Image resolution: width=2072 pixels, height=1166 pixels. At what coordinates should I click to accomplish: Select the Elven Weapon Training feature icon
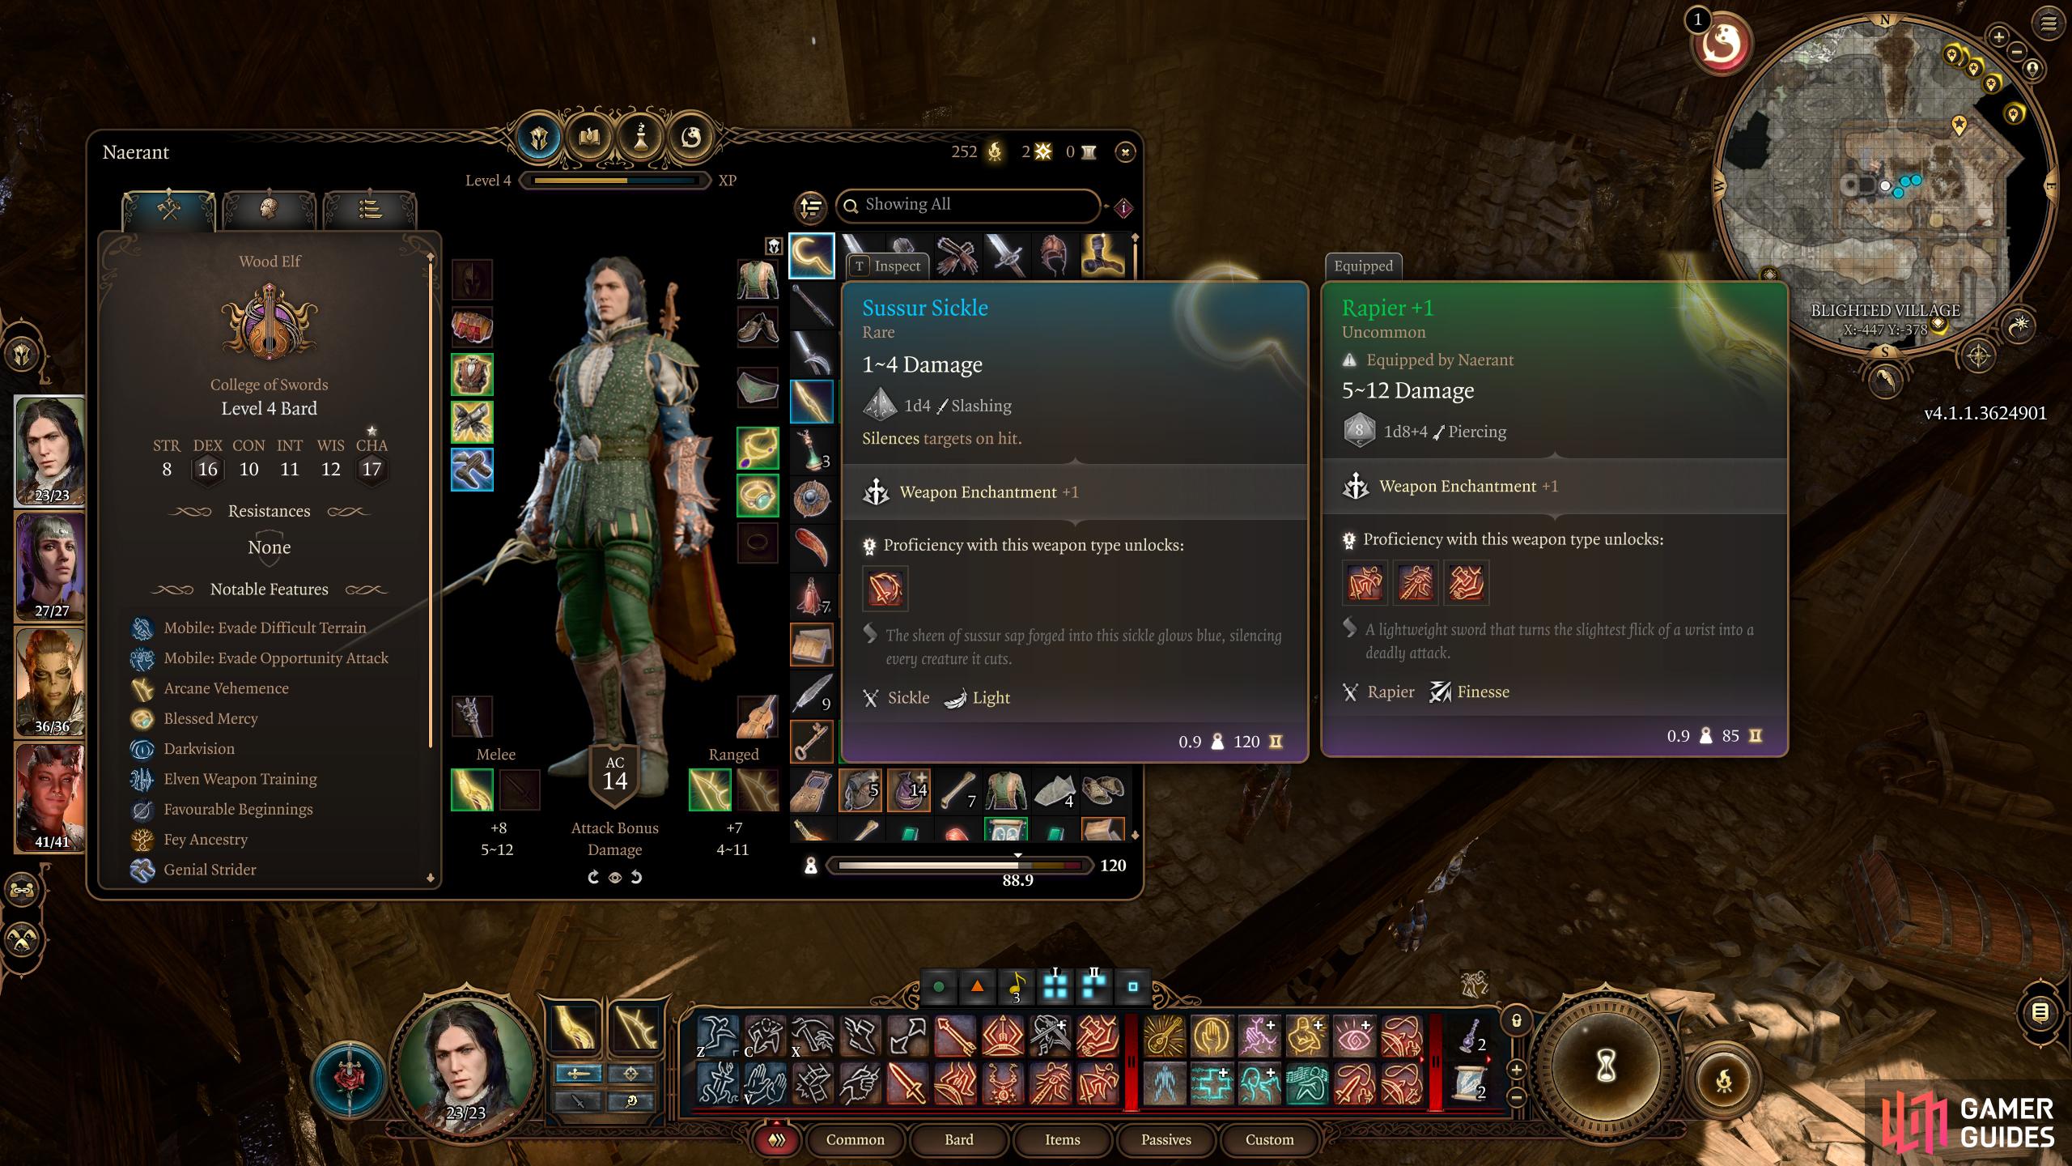[141, 779]
